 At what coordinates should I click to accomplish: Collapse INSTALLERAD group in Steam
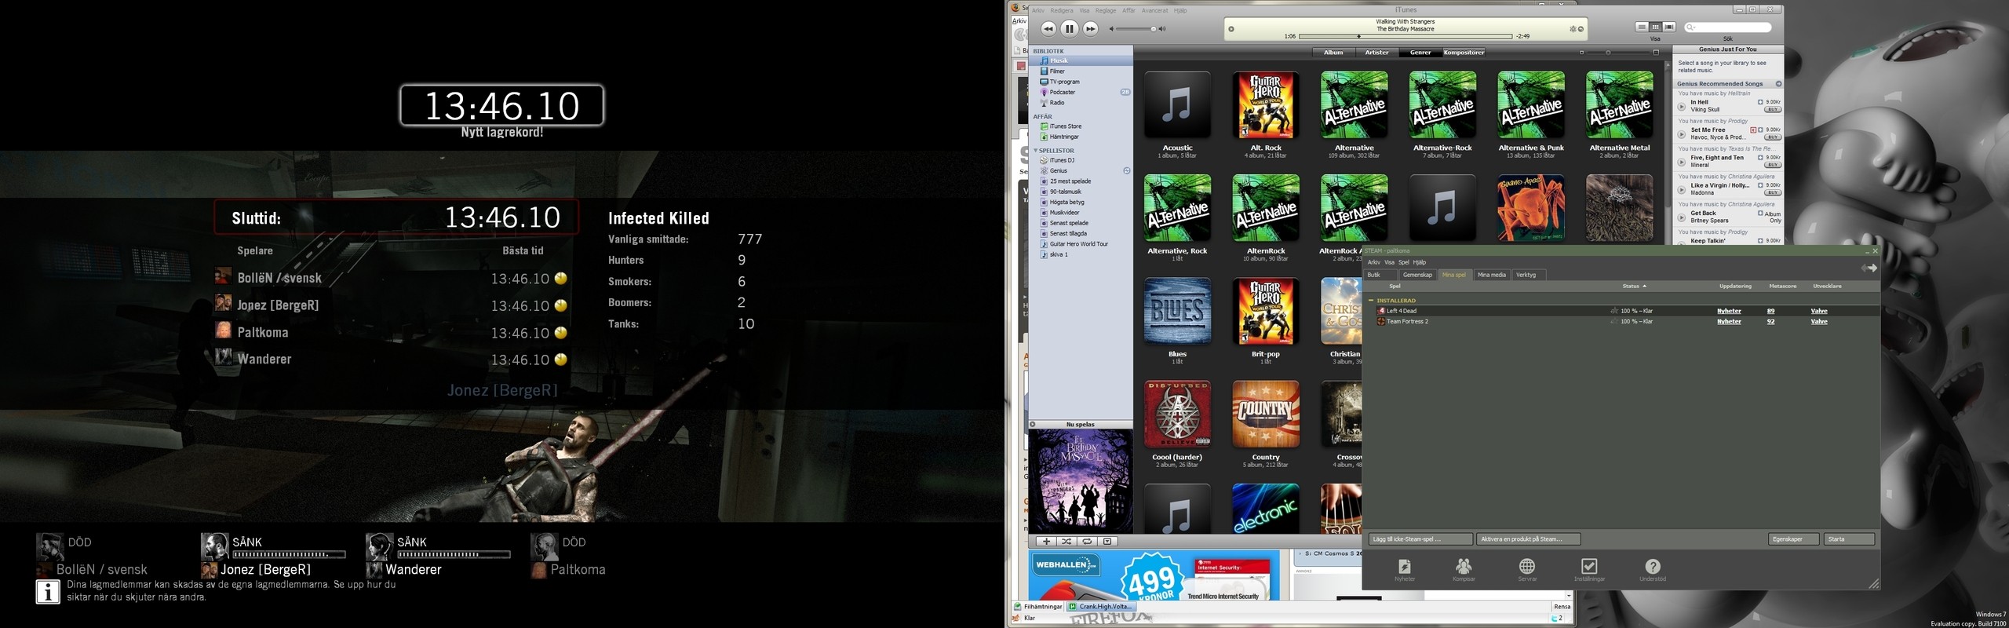point(1371,301)
